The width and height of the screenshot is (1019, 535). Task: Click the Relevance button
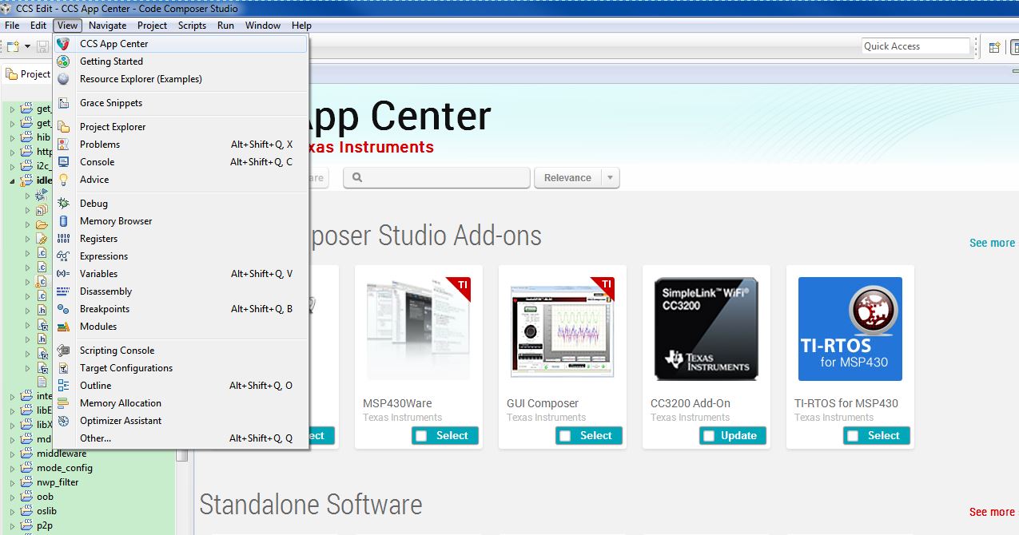click(567, 178)
